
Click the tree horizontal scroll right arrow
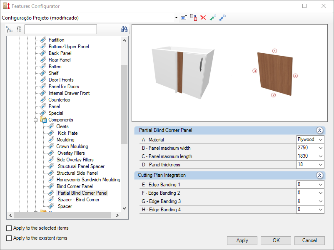(117, 215)
